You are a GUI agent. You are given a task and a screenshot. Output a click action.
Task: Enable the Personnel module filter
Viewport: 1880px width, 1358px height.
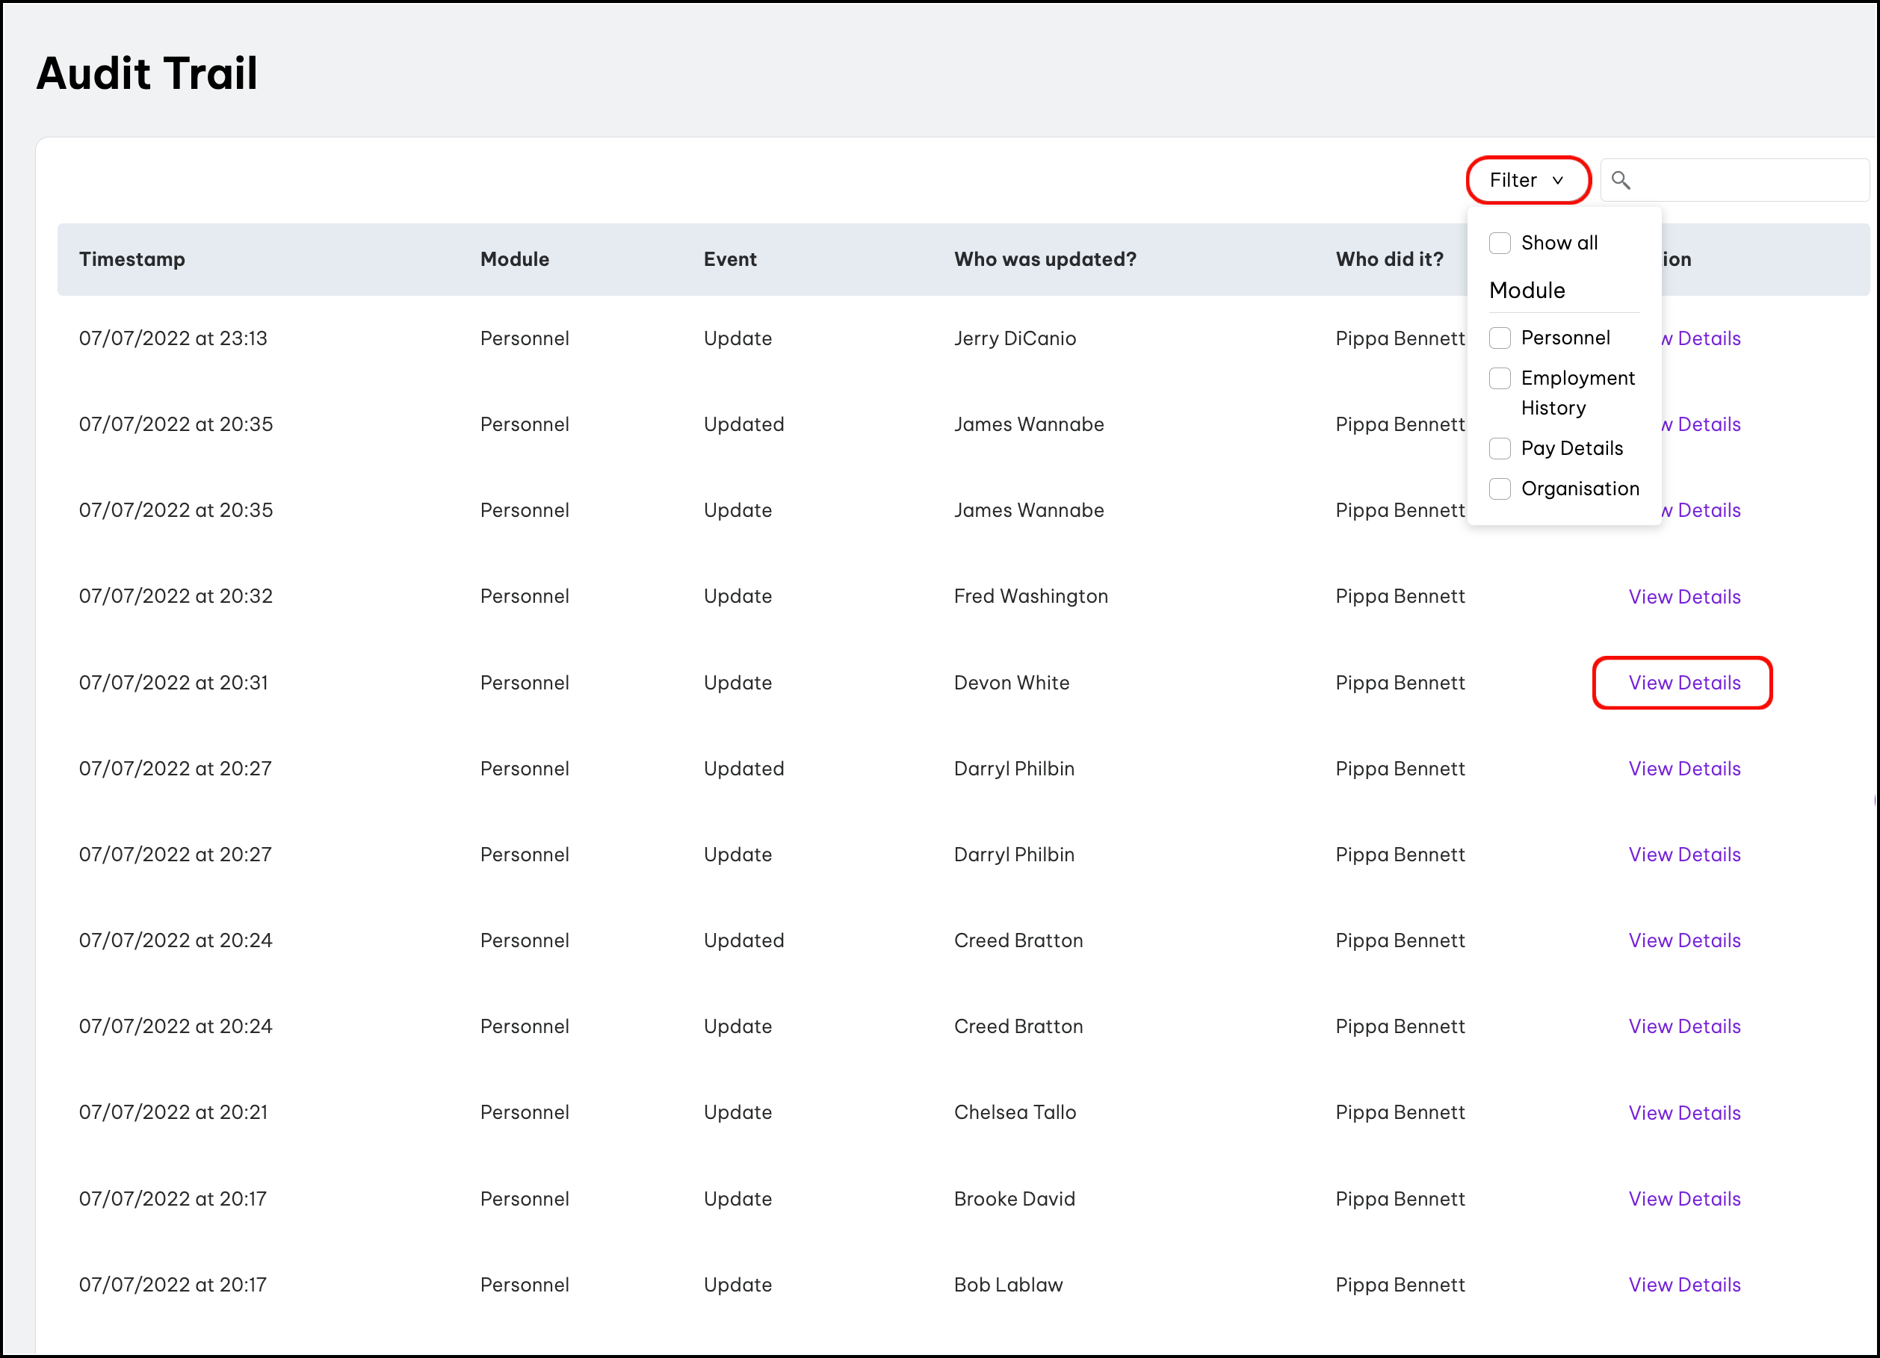[1500, 337]
